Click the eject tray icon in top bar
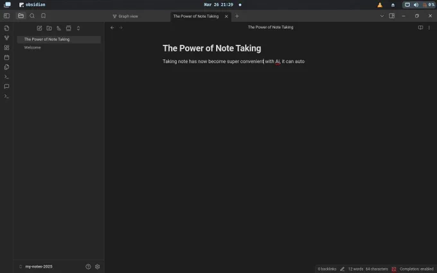Image resolution: width=437 pixels, height=273 pixels. [393, 4]
